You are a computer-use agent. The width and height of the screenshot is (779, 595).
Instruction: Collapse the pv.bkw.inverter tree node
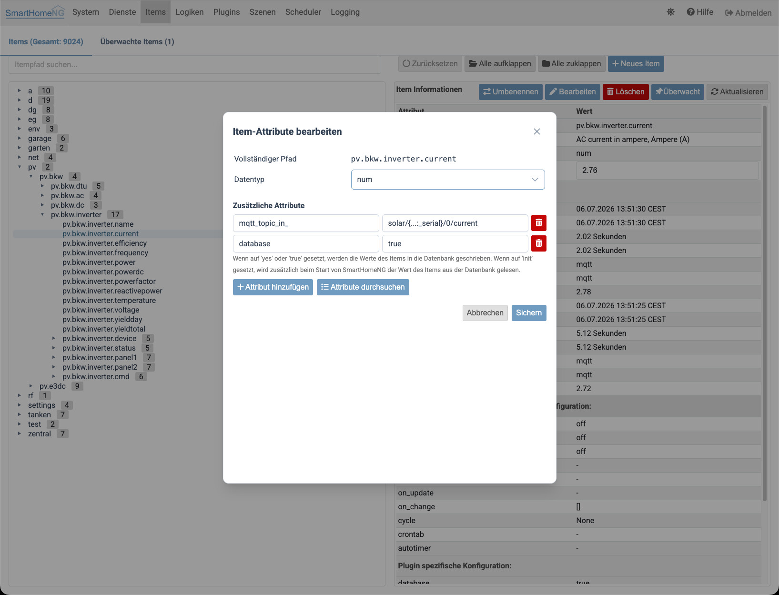click(x=42, y=215)
